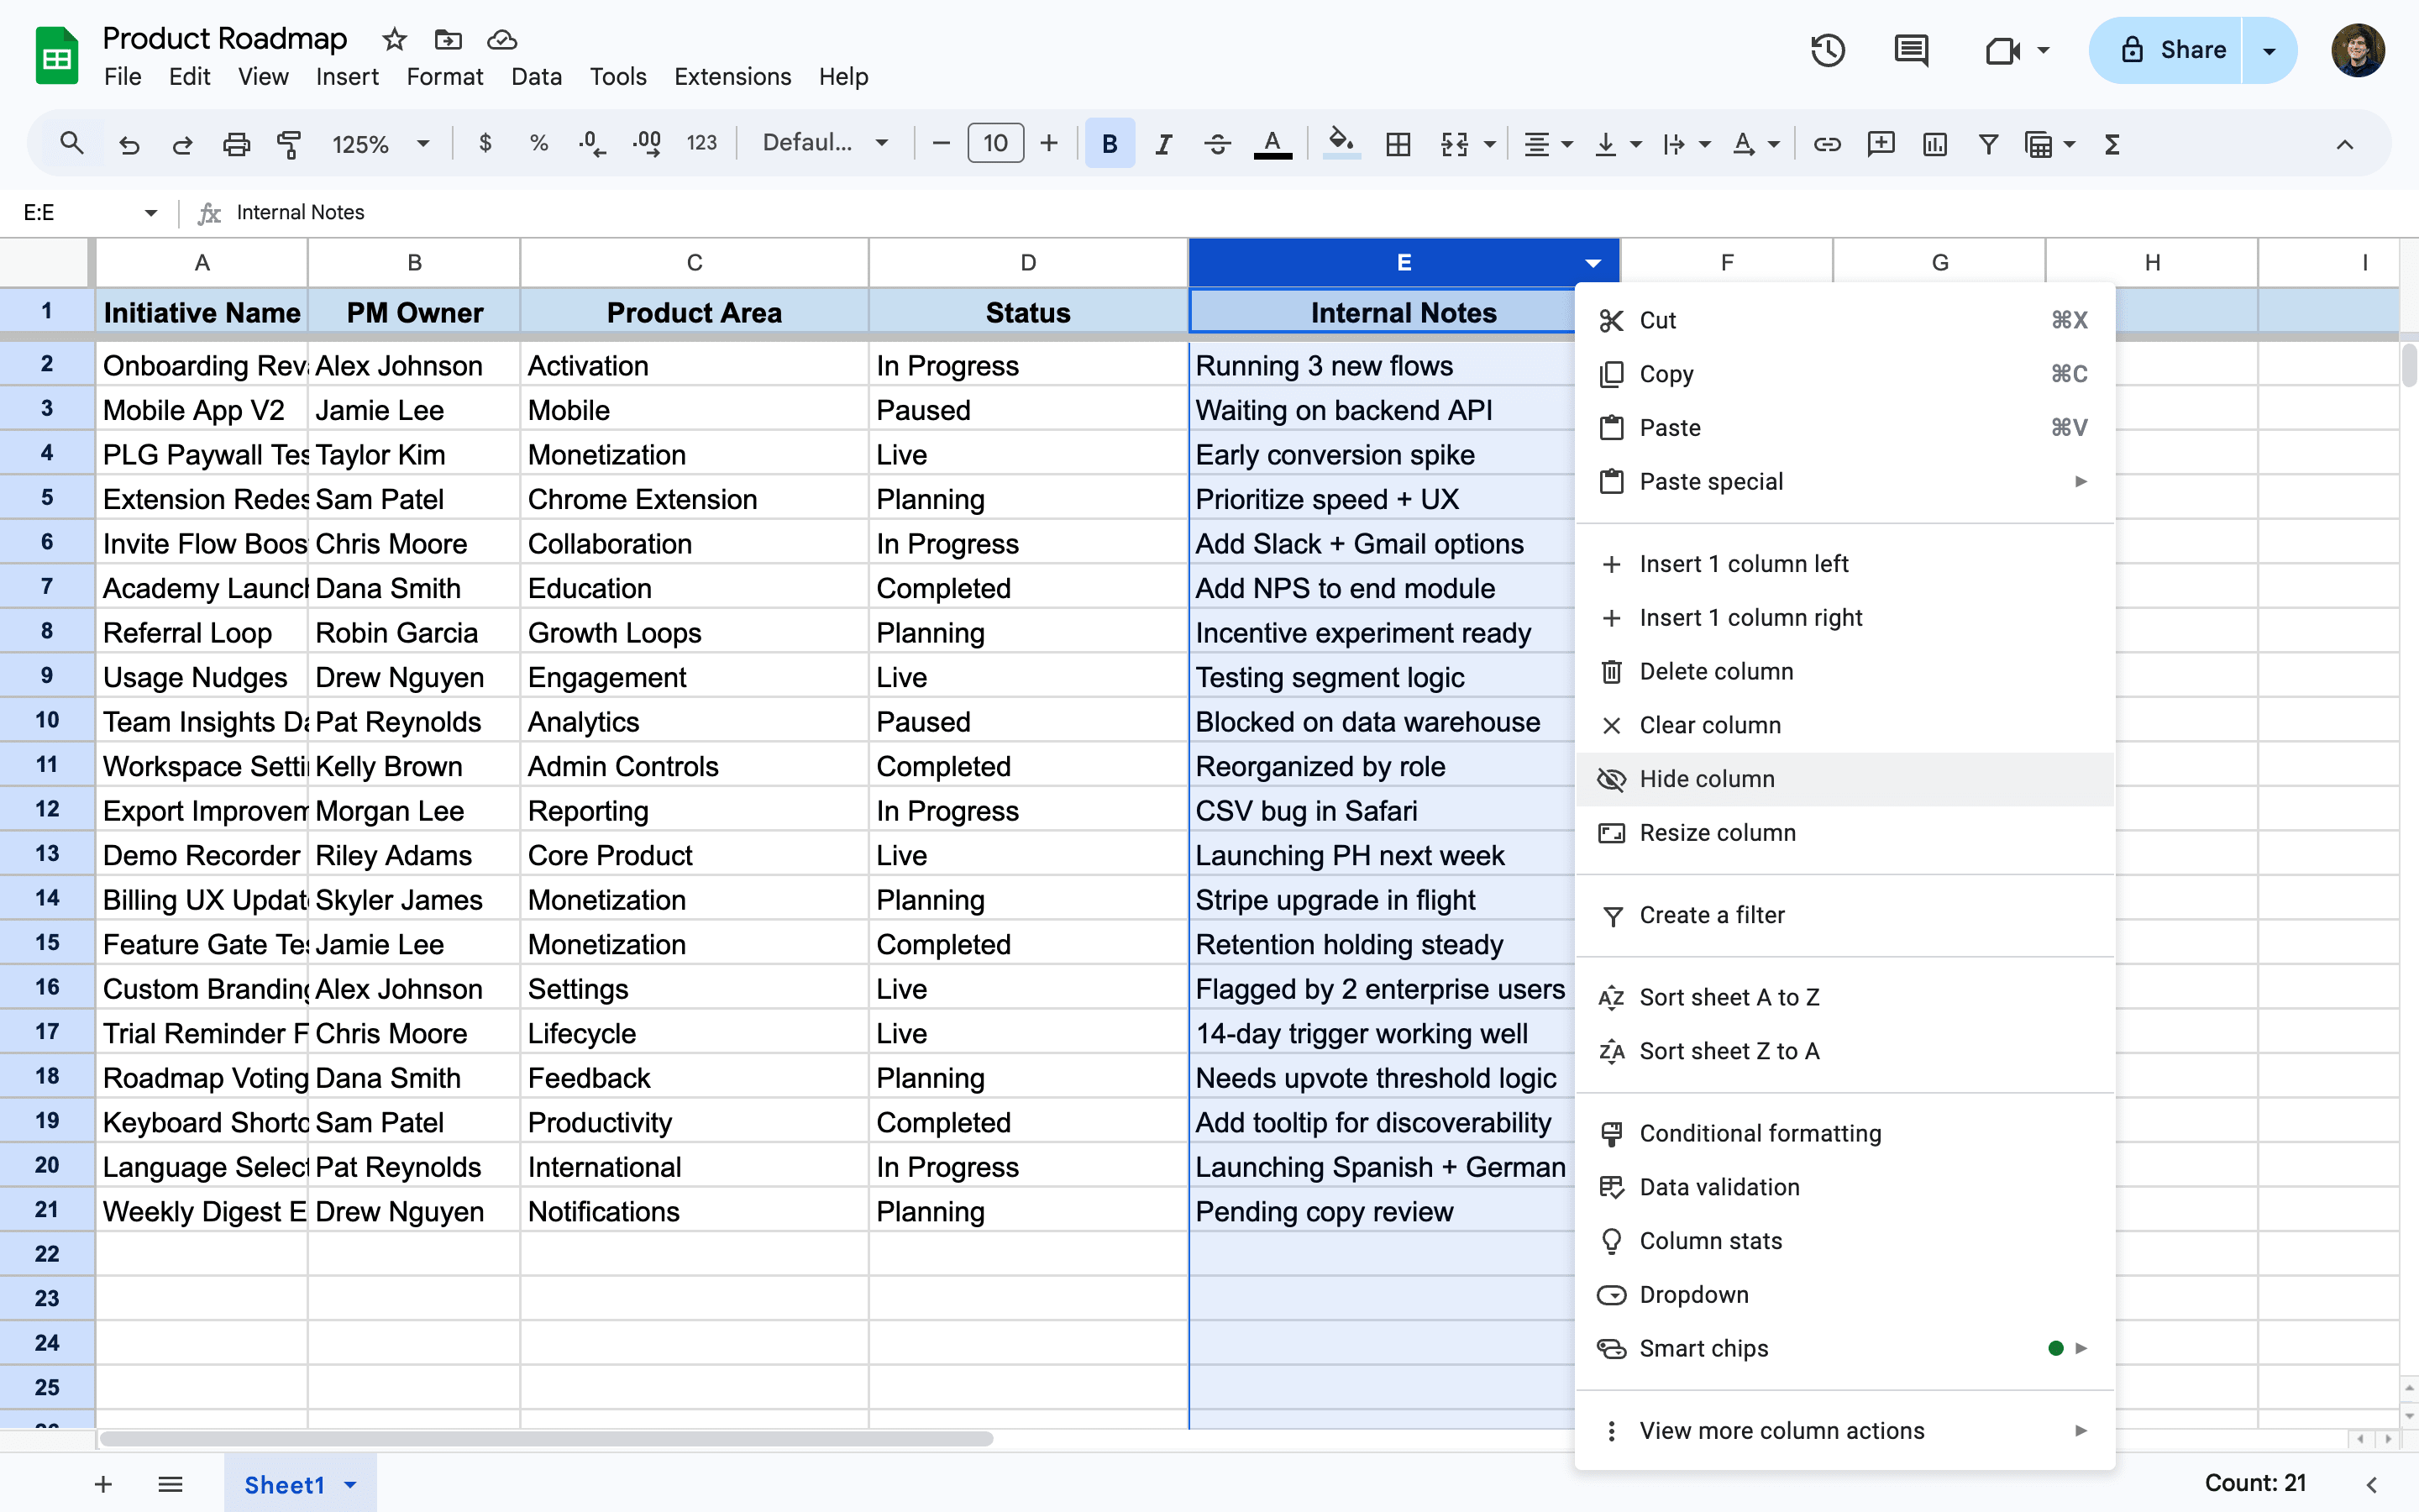Click the table views icon

tap(2039, 145)
